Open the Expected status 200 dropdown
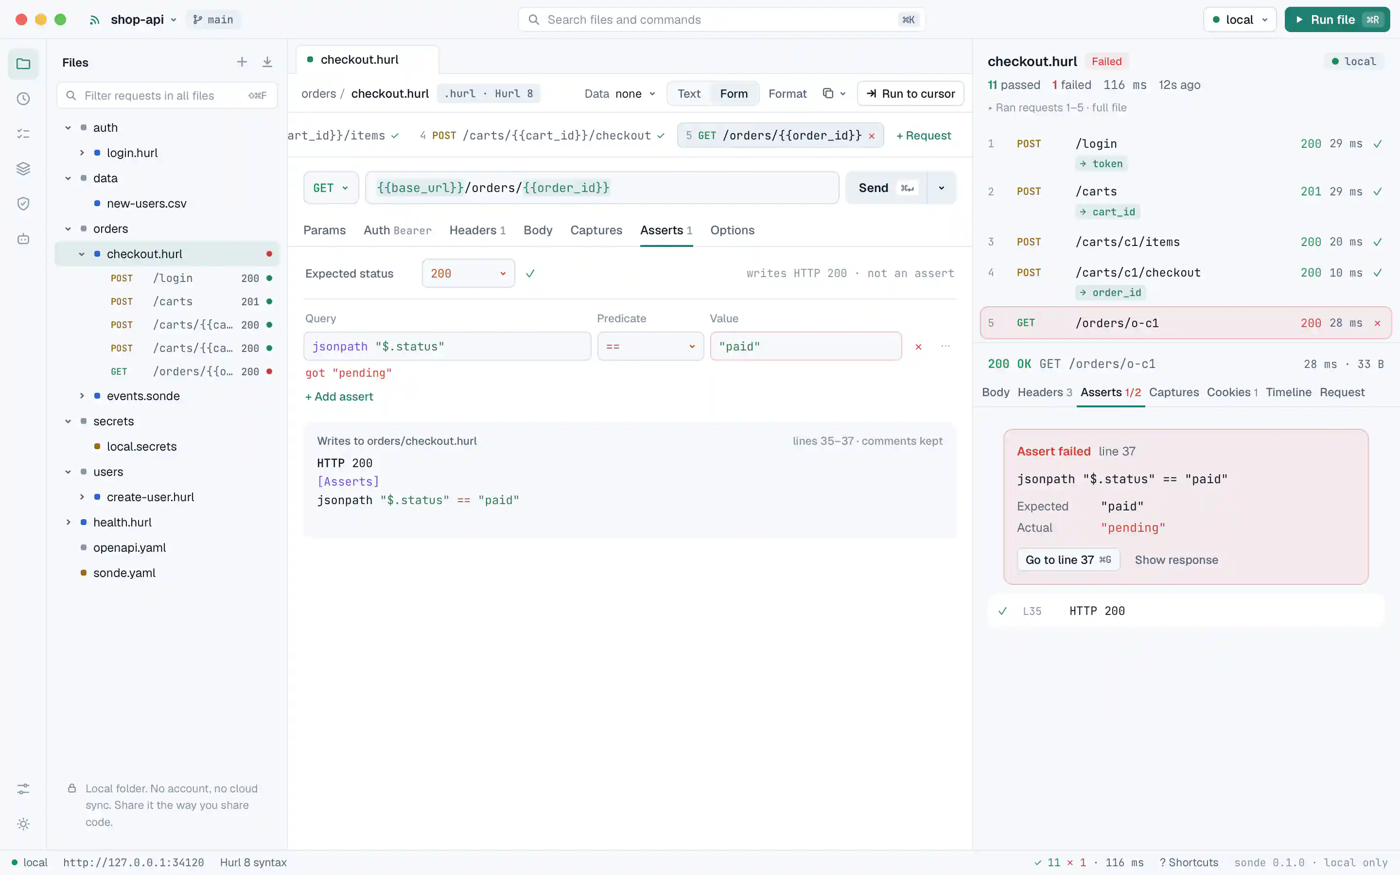1400x875 pixels. tap(468, 273)
